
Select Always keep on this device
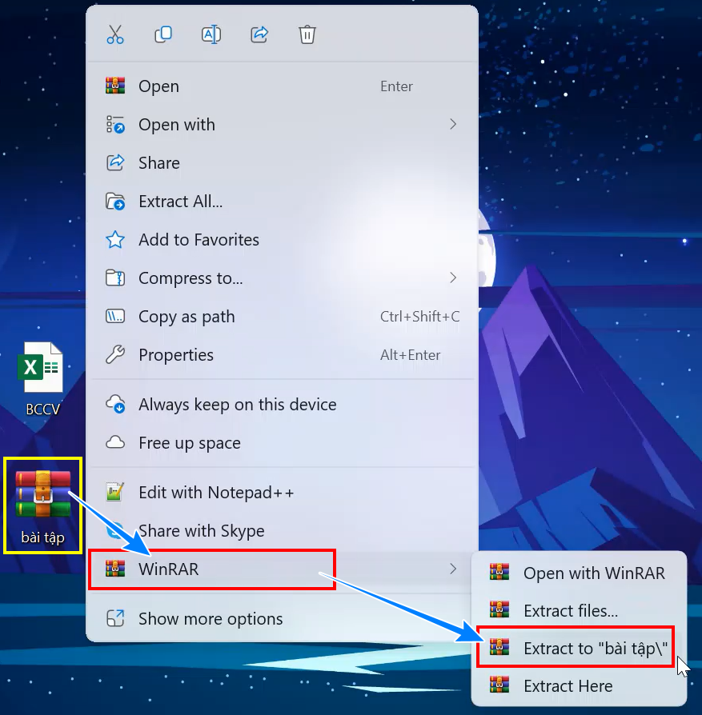[x=282, y=405]
